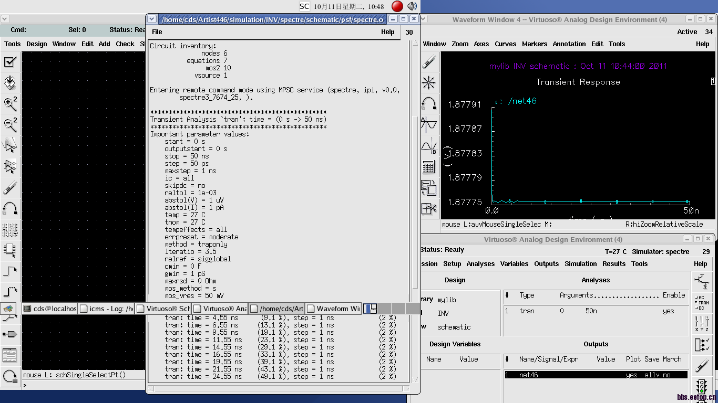
Task: Click the Crosshair Marker A waveform icon
Action: click(x=429, y=125)
